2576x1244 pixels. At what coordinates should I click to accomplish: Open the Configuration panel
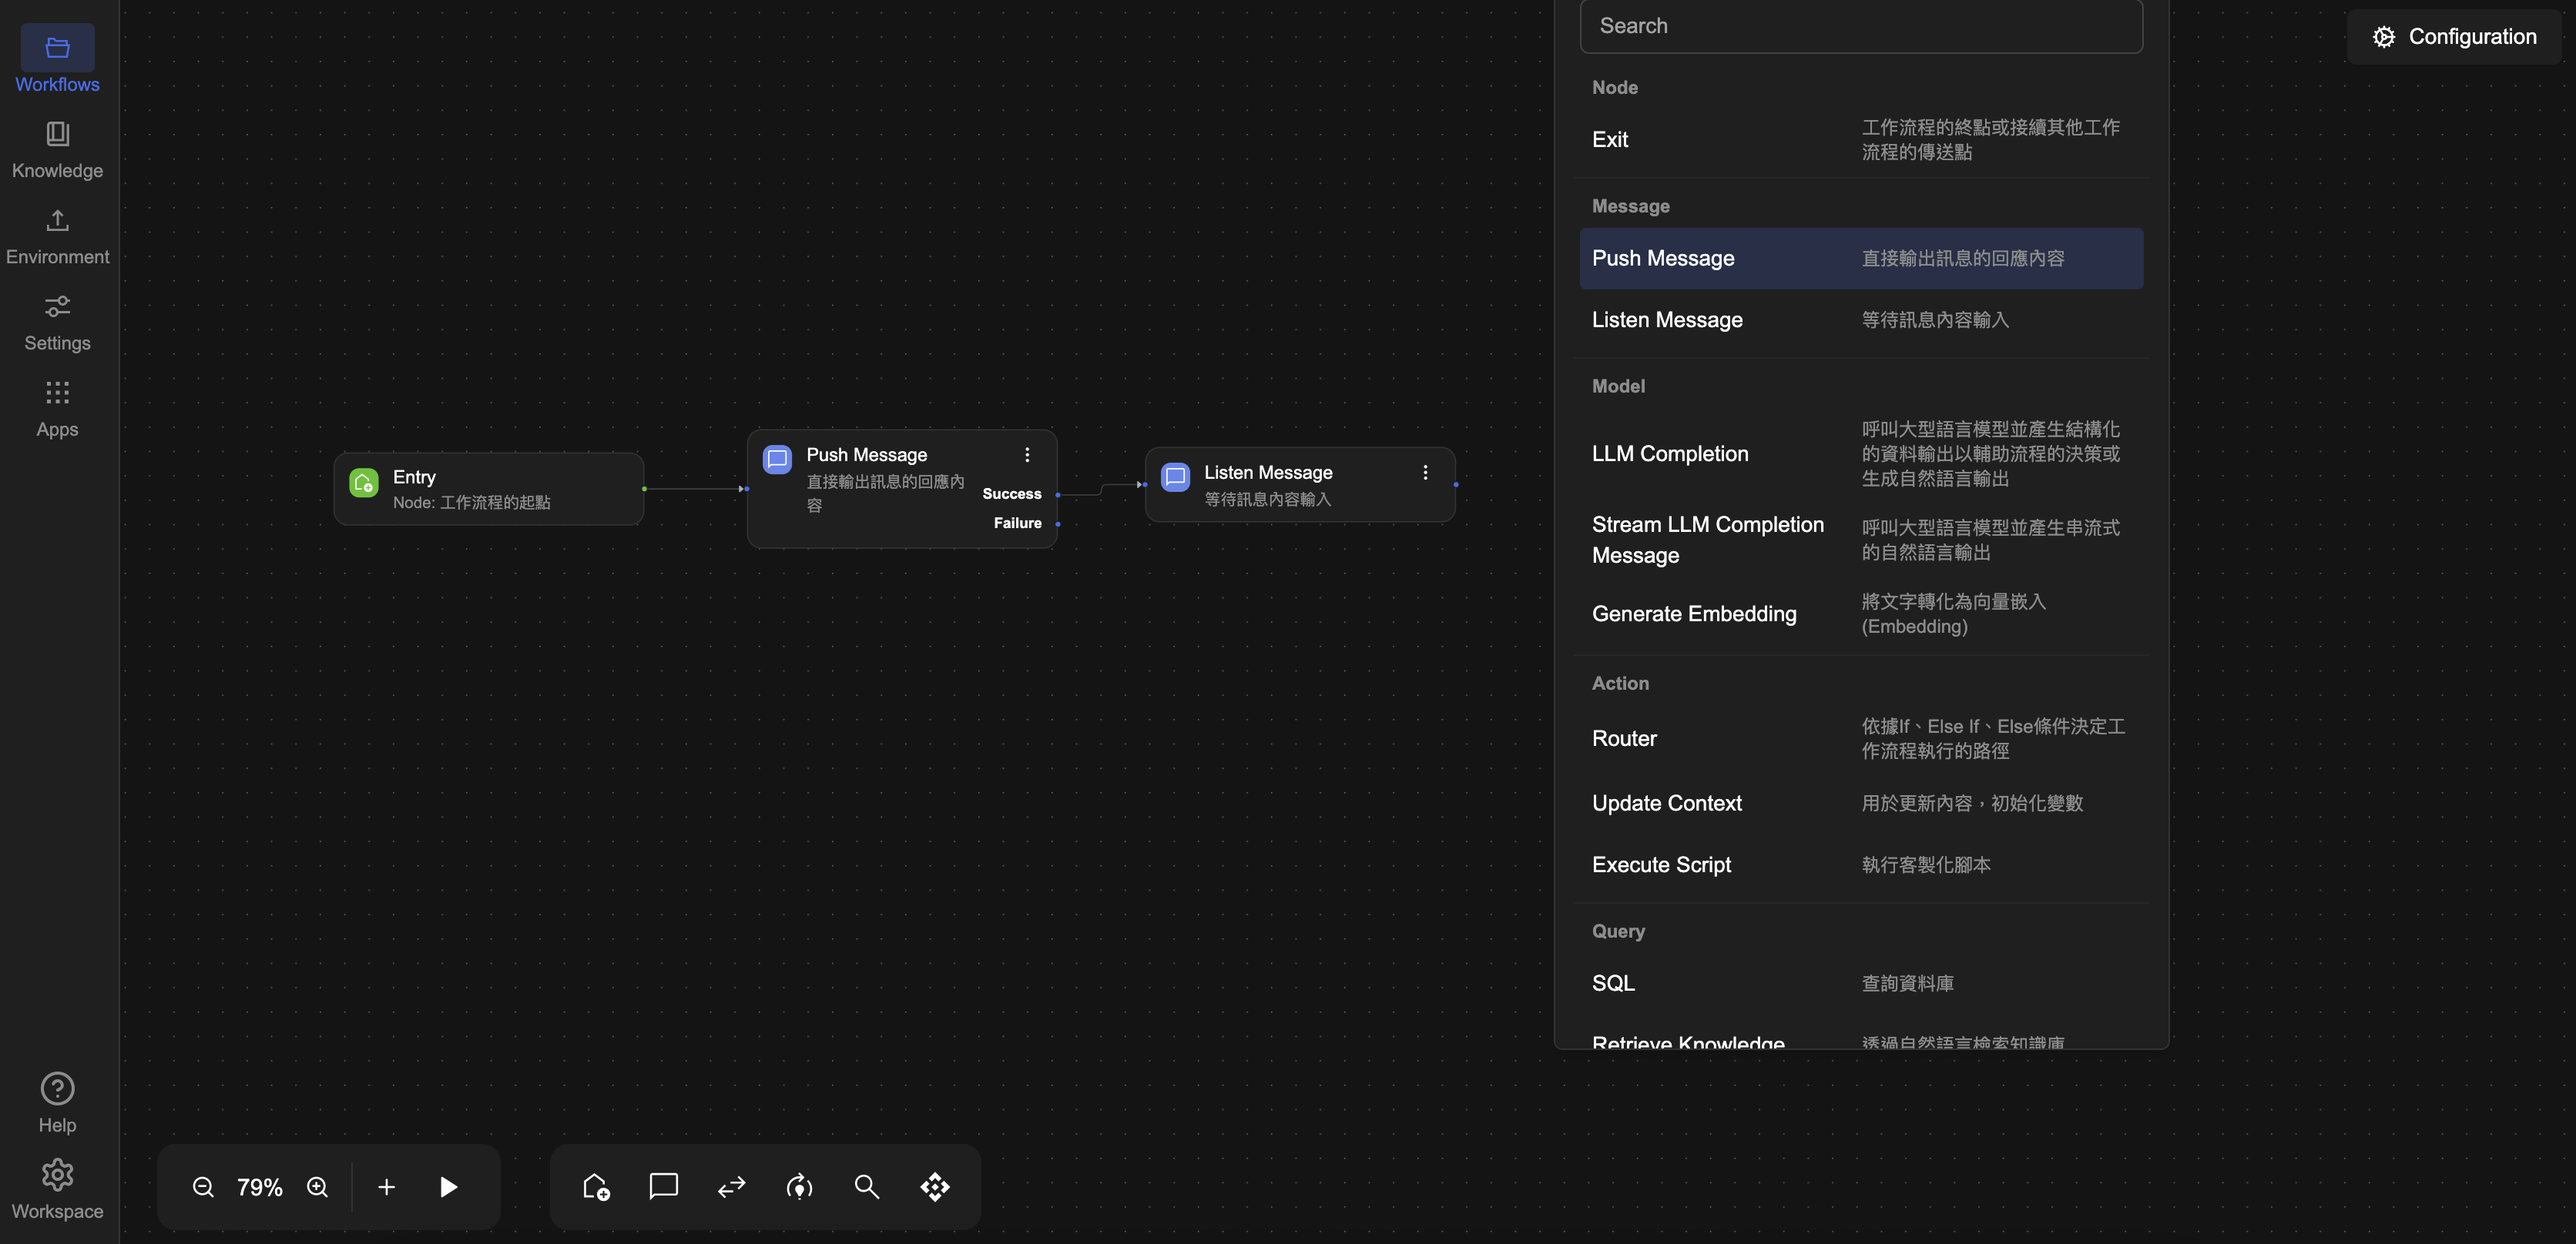pyautogui.click(x=2454, y=37)
